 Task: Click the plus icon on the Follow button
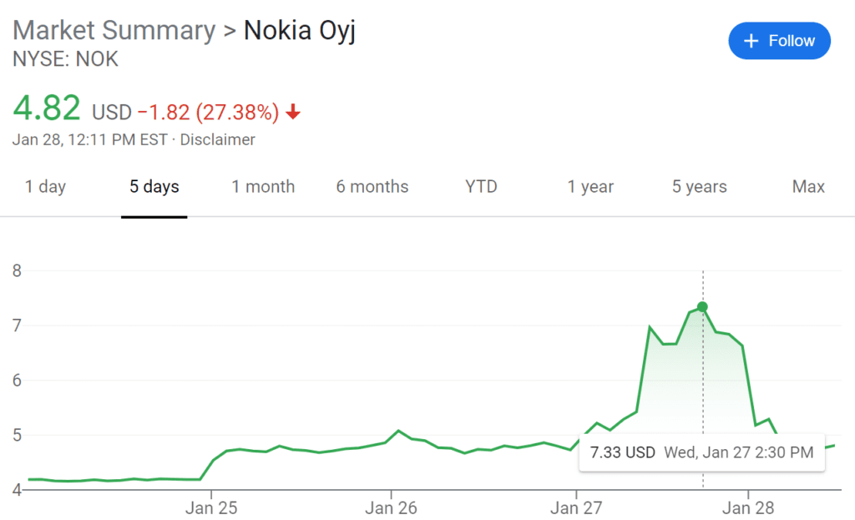[x=751, y=41]
